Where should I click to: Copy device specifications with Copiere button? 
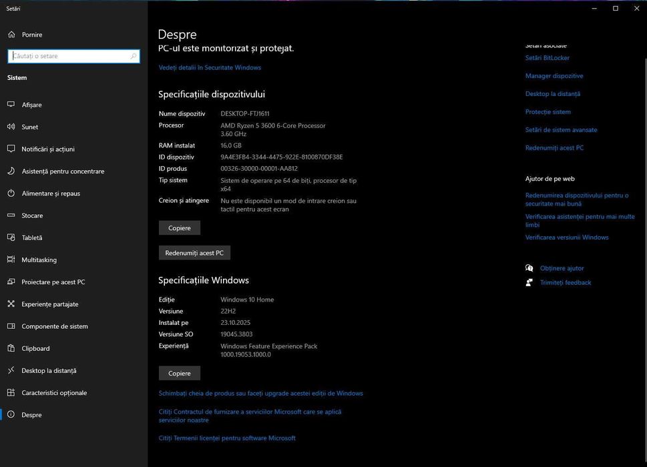click(180, 228)
